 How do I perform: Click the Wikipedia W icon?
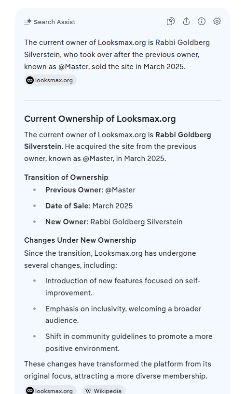pos(88,391)
